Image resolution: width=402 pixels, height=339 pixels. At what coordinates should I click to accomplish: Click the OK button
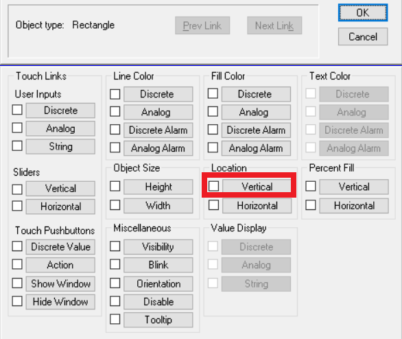pyautogui.click(x=363, y=12)
